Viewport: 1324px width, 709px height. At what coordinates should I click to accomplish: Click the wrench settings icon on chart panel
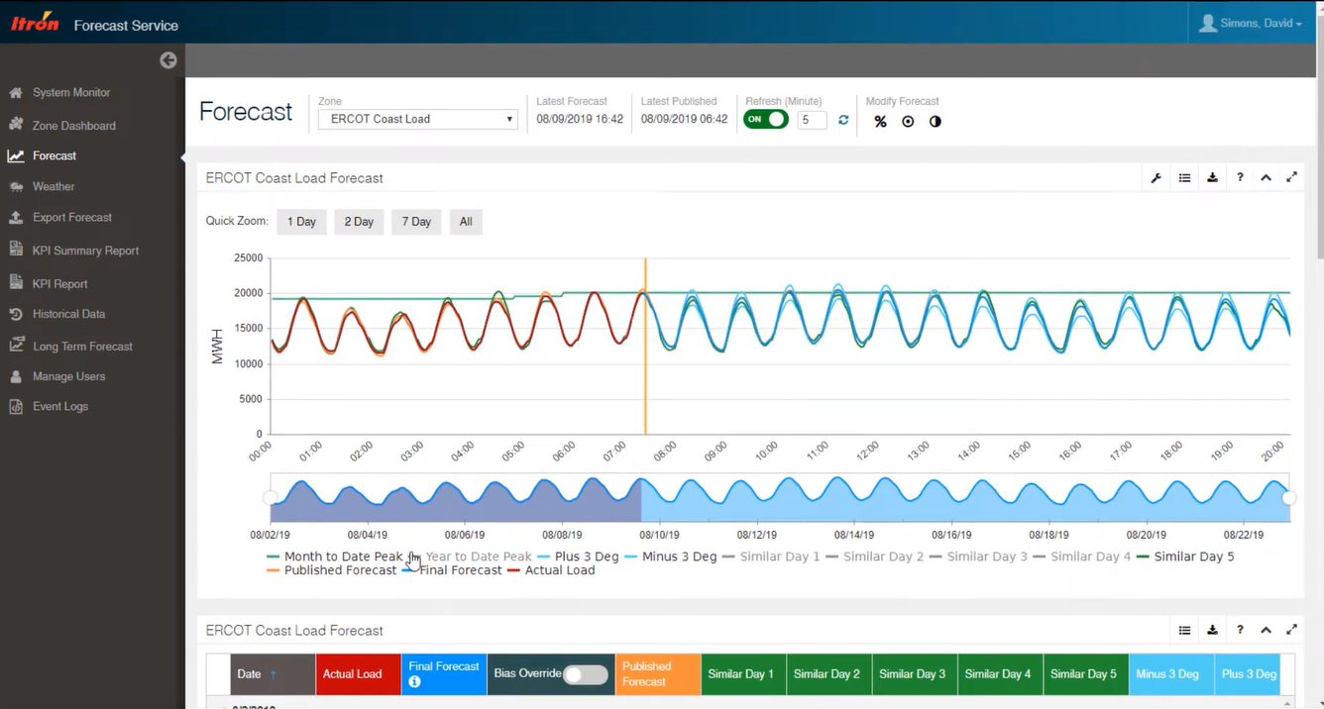point(1156,178)
